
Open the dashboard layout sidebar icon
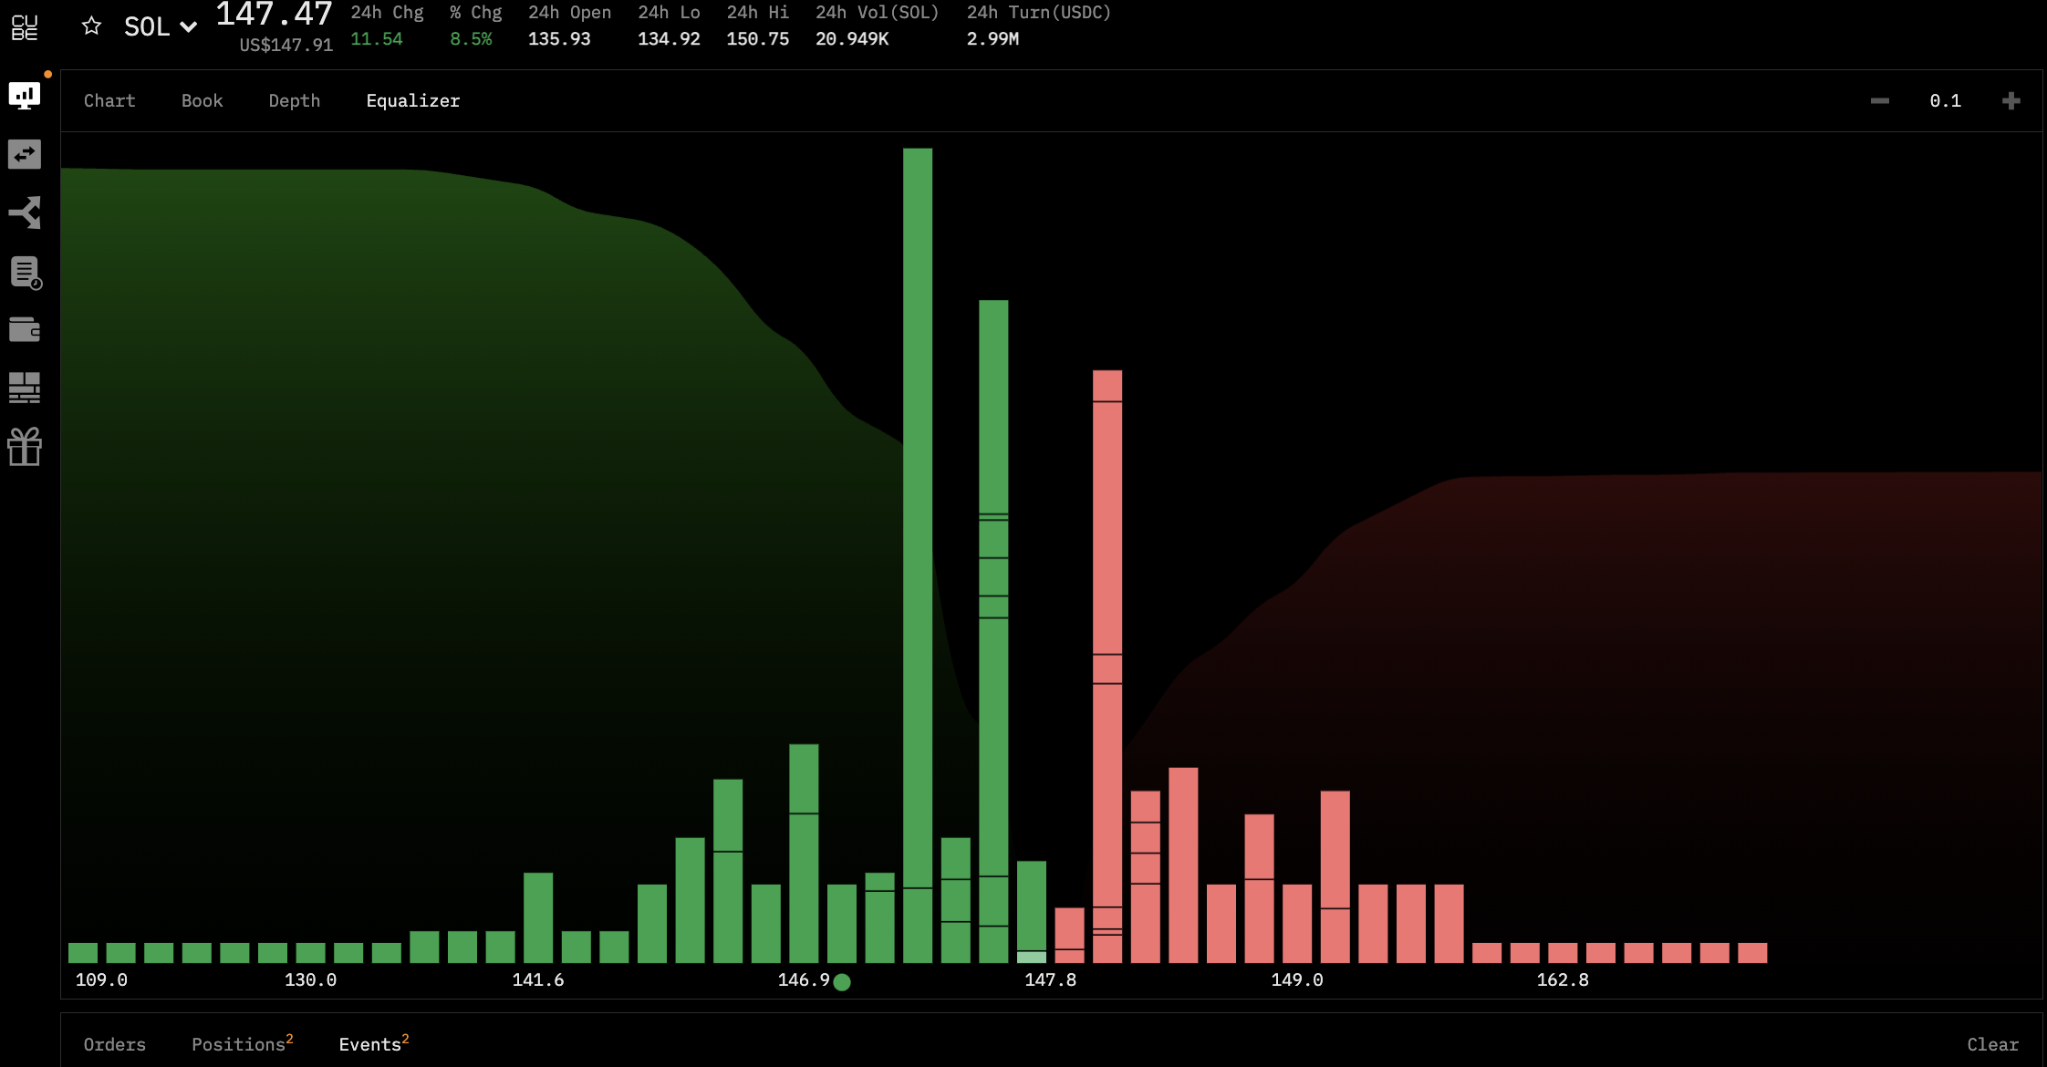[x=25, y=388]
